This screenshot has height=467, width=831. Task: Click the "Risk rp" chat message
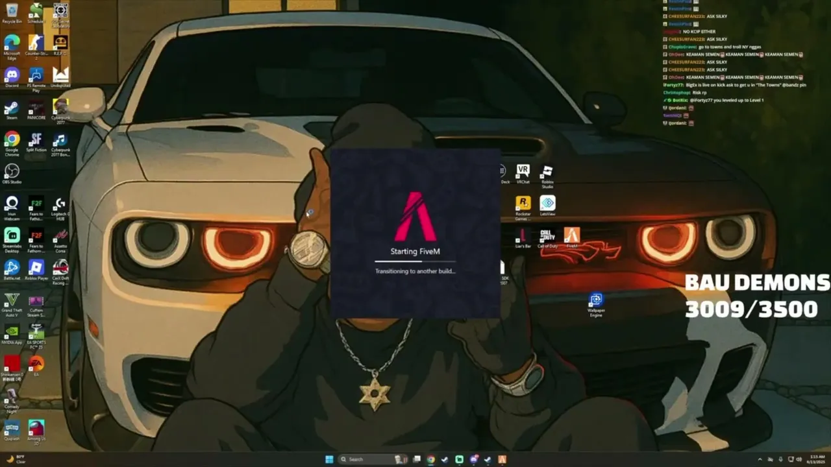[x=700, y=93]
